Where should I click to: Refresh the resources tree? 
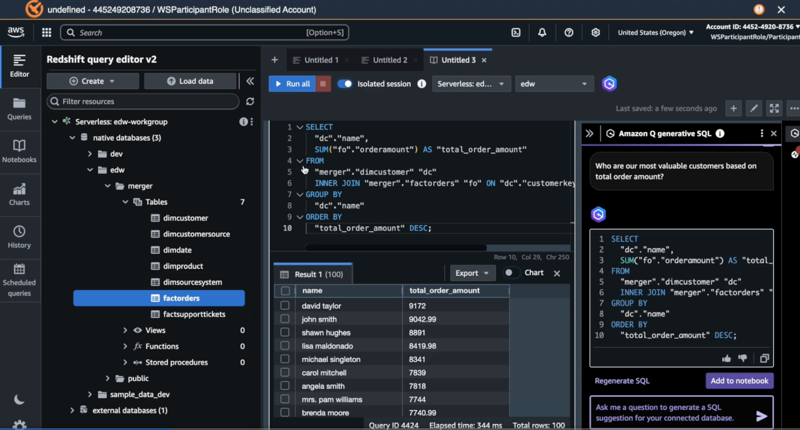point(250,101)
